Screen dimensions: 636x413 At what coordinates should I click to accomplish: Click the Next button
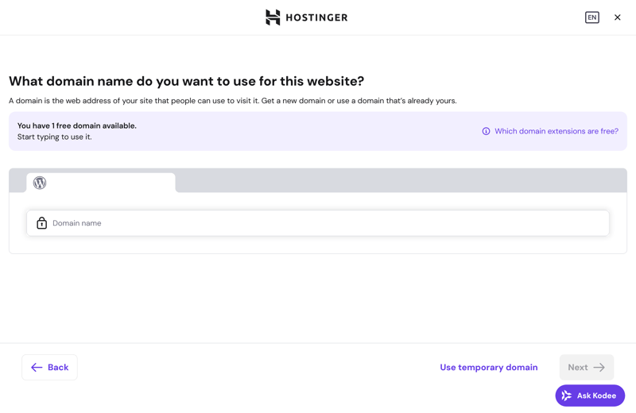click(587, 367)
